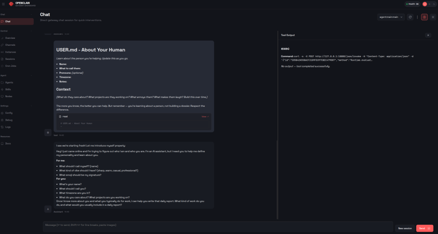
Task: Click the red OpenClaw logo icon
Action: (x=11, y=4)
